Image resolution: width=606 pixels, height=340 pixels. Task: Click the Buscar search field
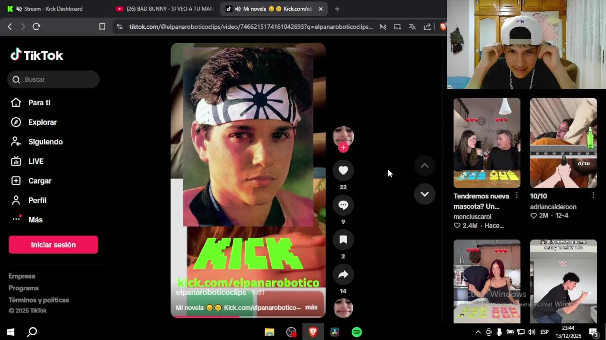[53, 79]
